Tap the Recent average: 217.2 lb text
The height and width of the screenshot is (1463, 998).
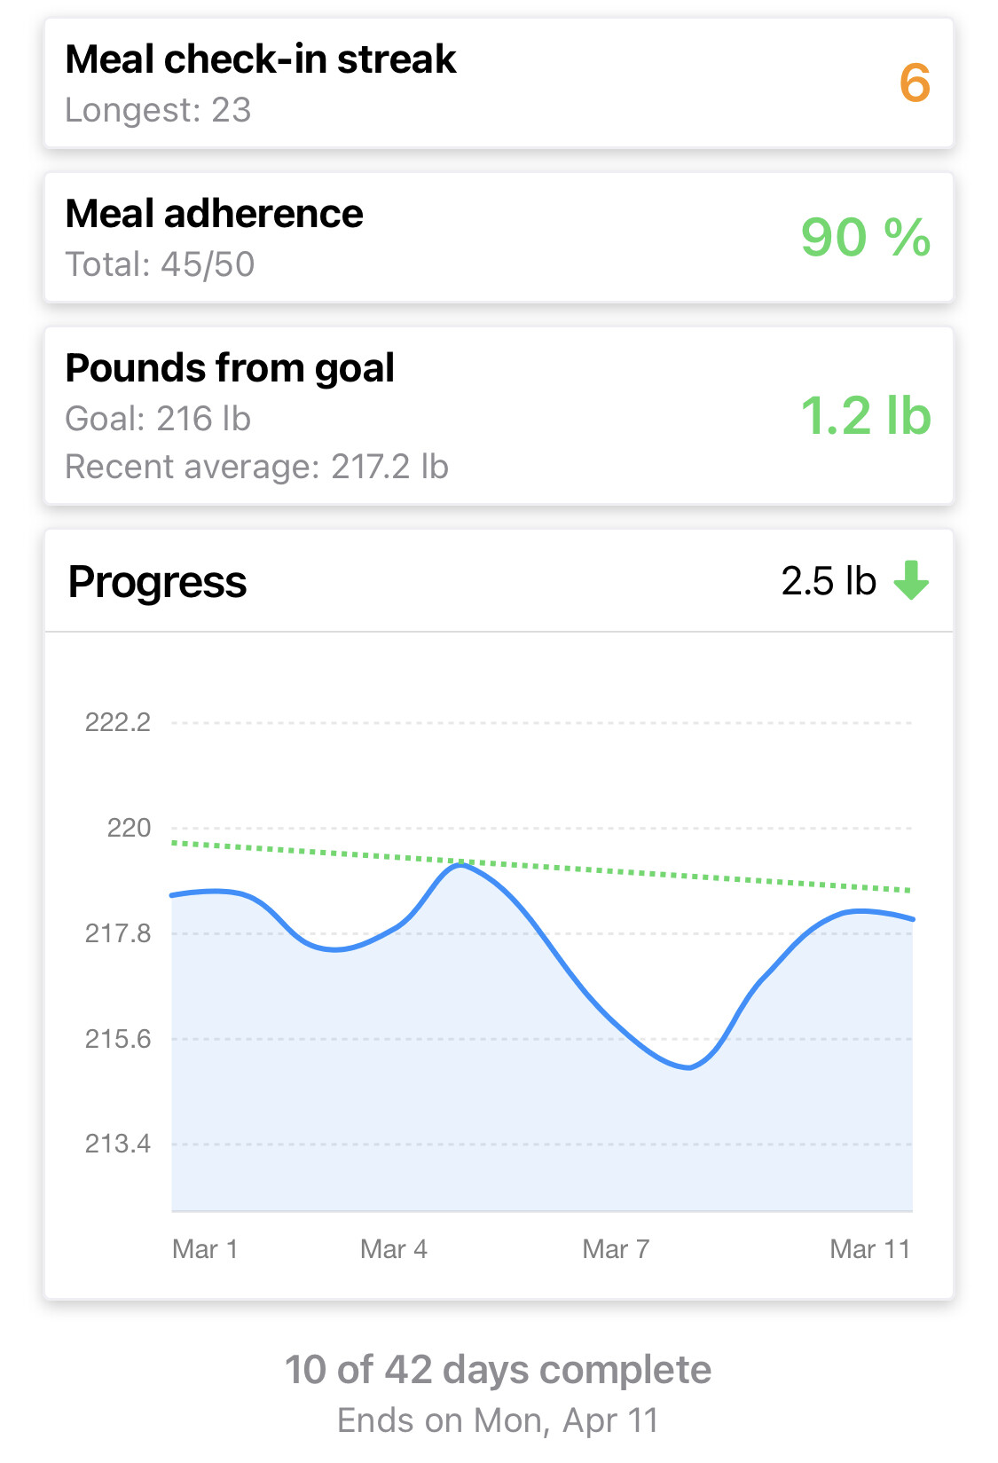256,467
